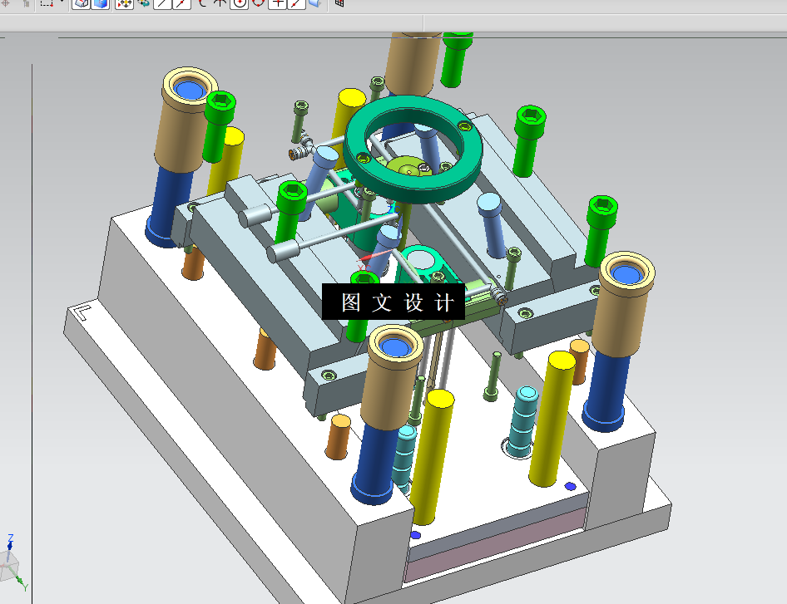Click the white-and-red body icon beside blue cube
This screenshot has width=787, height=604.
click(x=82, y=3)
